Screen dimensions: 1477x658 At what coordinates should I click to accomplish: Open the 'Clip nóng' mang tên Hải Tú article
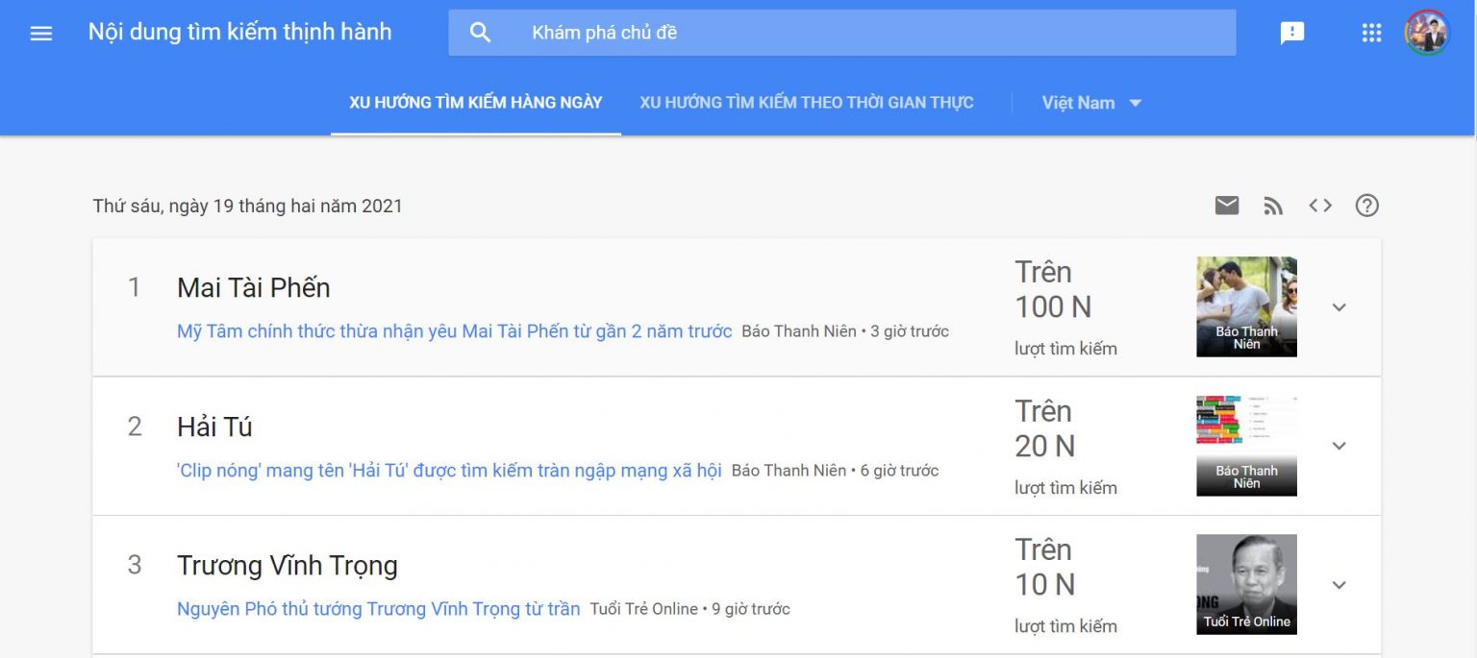pos(449,471)
